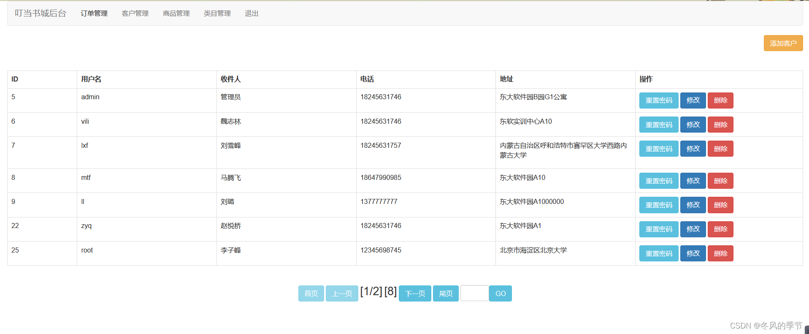Select recipient 赵悦桥
809x334 pixels.
(231, 226)
